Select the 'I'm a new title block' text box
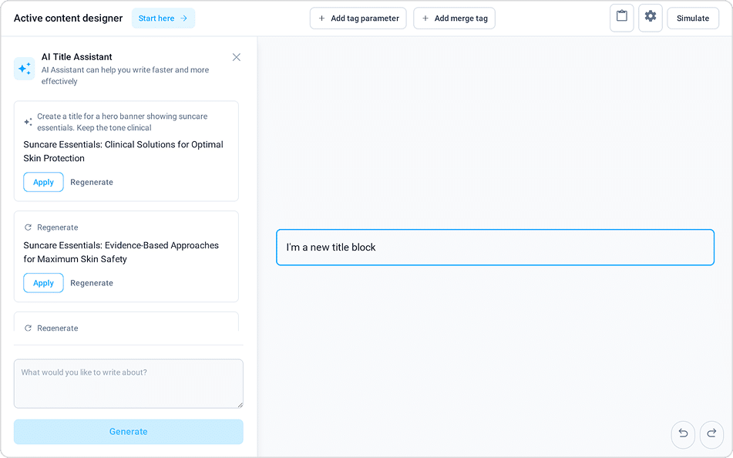The width and height of the screenshot is (733, 458). point(495,248)
